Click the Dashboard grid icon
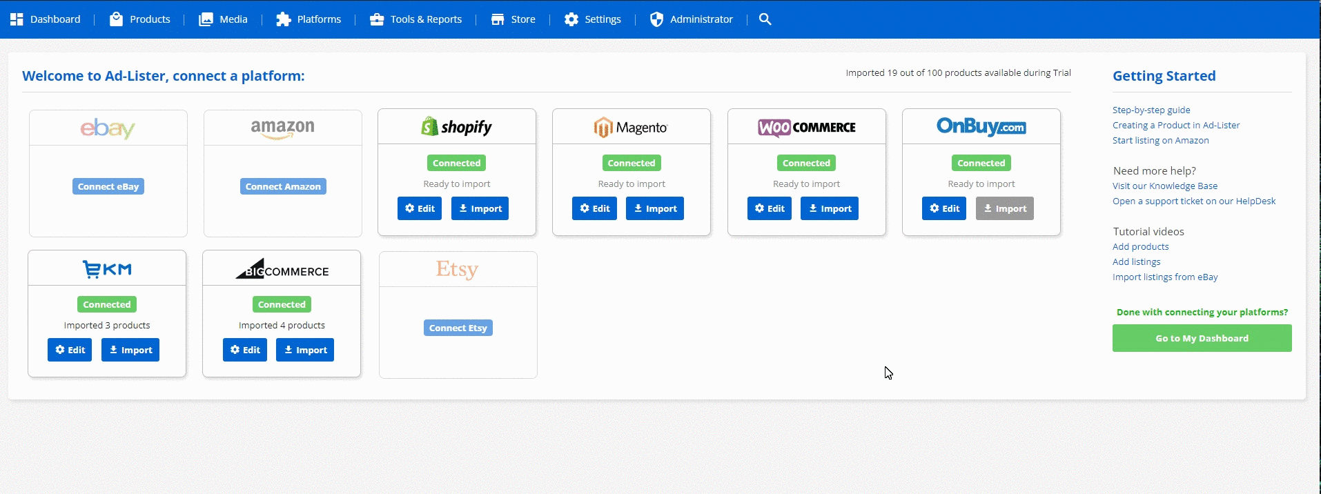Screen dimensions: 1321x494 [x=17, y=19]
